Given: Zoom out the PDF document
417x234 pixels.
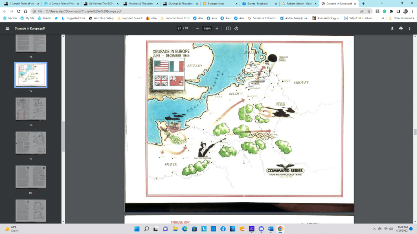Looking at the screenshot, I should click(x=198, y=28).
